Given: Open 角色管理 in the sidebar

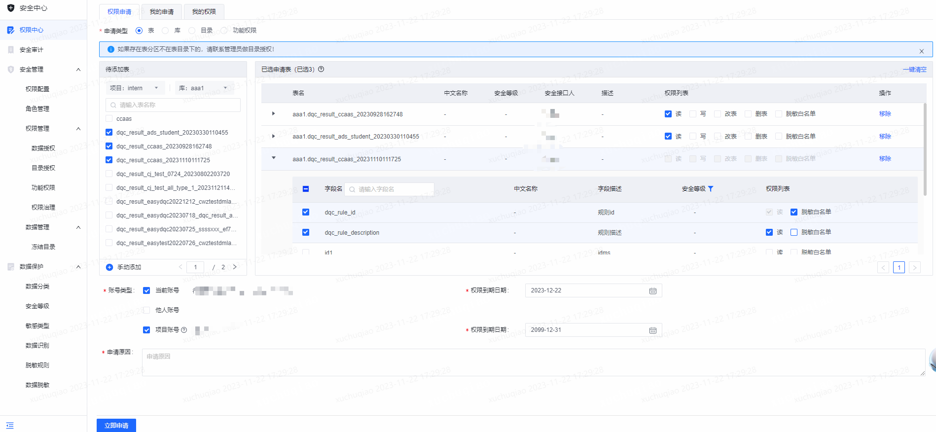Looking at the screenshot, I should click(x=37, y=109).
